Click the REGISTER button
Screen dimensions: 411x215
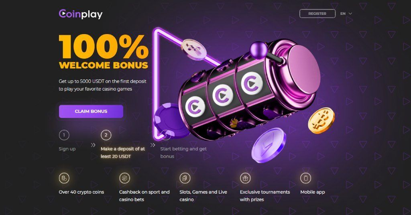(317, 14)
